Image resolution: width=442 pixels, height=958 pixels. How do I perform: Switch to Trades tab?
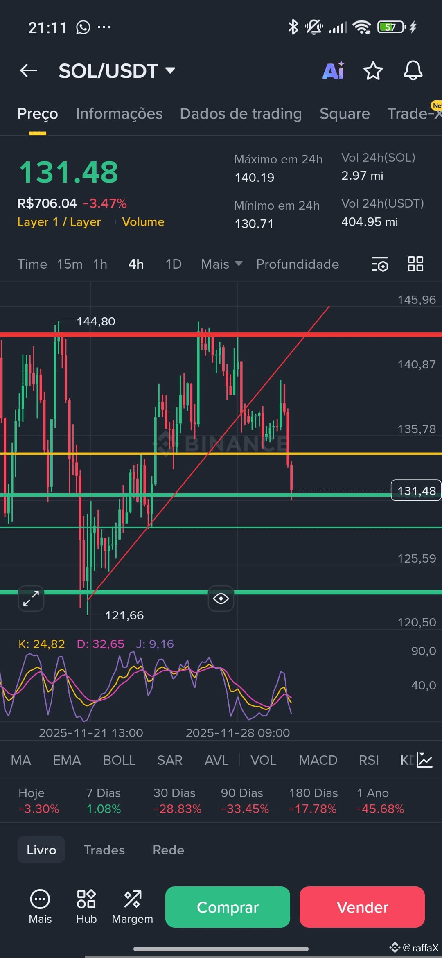point(104,850)
